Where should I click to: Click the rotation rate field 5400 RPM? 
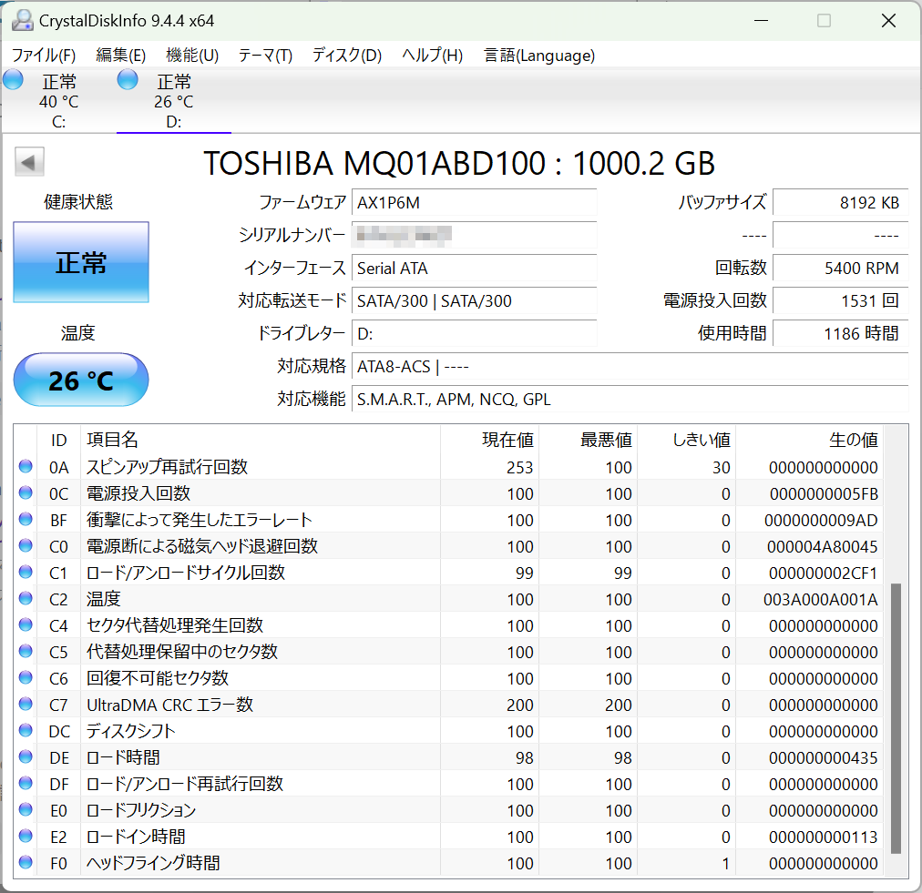click(841, 269)
